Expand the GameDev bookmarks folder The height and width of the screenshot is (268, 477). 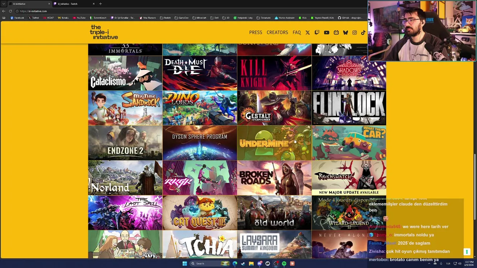tap(181, 18)
